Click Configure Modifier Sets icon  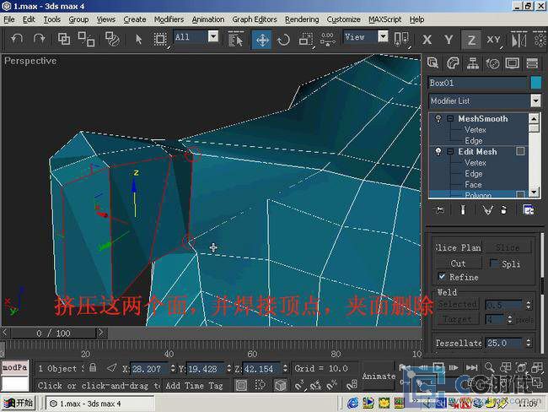528,209
